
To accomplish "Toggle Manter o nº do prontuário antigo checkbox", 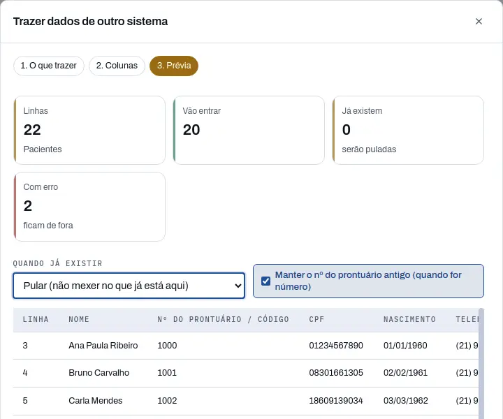I will 265,281.
